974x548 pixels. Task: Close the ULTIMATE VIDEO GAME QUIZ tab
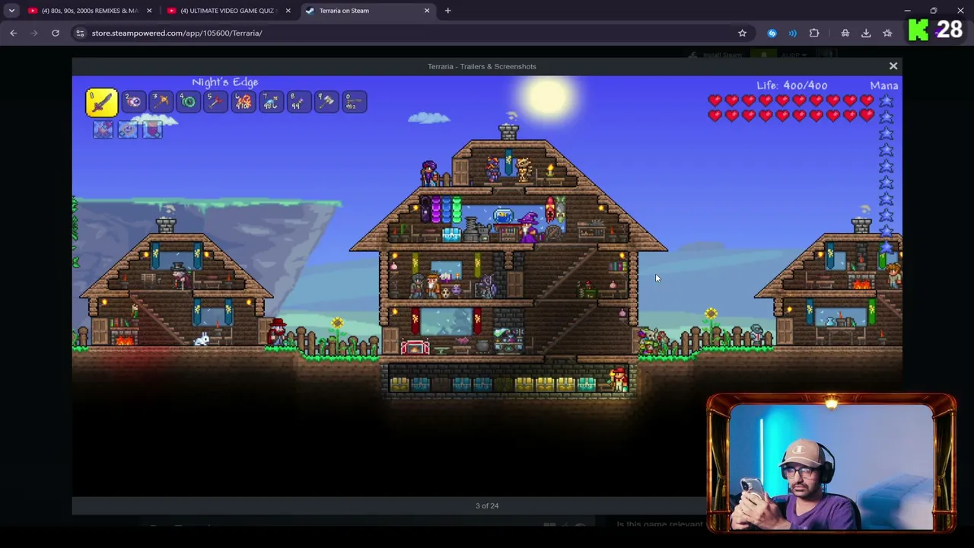coord(288,11)
